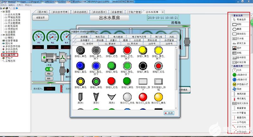The image size is (253, 137).
Task: Pick the 2色指示灯 element
Action: [240, 75]
